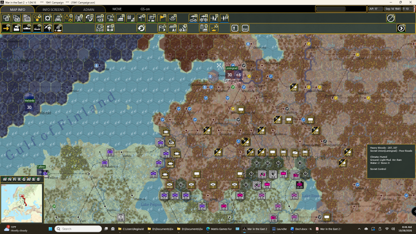Toggle the W minimap filter
The height and width of the screenshot is (234, 416).
click(5, 179)
